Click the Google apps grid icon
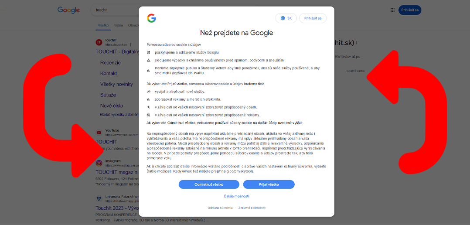Viewport: 470px width, 225px height. 392,10
